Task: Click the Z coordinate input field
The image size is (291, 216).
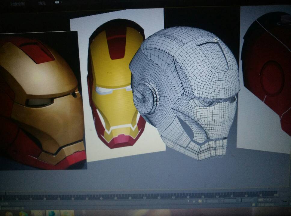Action: point(248,200)
